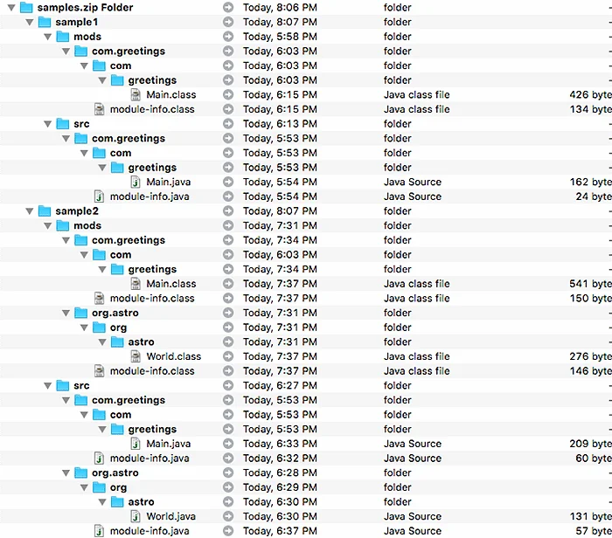The height and width of the screenshot is (538, 612).
Task: Click the sample2 folder icon
Action: point(45,210)
